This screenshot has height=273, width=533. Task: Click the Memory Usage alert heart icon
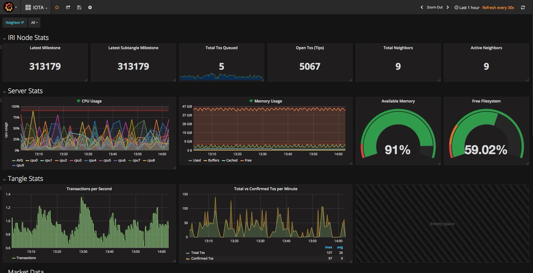[x=251, y=101]
